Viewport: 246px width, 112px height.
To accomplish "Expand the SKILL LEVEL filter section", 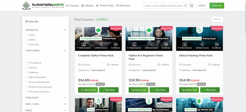I will pos(45,104).
